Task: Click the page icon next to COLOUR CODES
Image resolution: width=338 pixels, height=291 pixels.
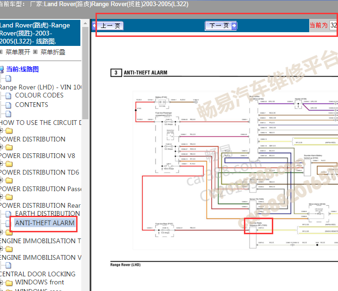Action: click(x=9, y=96)
